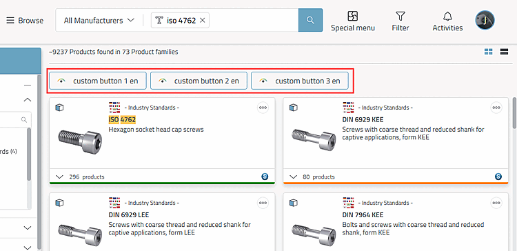The height and width of the screenshot is (251, 517).
Task: Click blue S badge on ISO 4762 card
Action: click(x=265, y=177)
